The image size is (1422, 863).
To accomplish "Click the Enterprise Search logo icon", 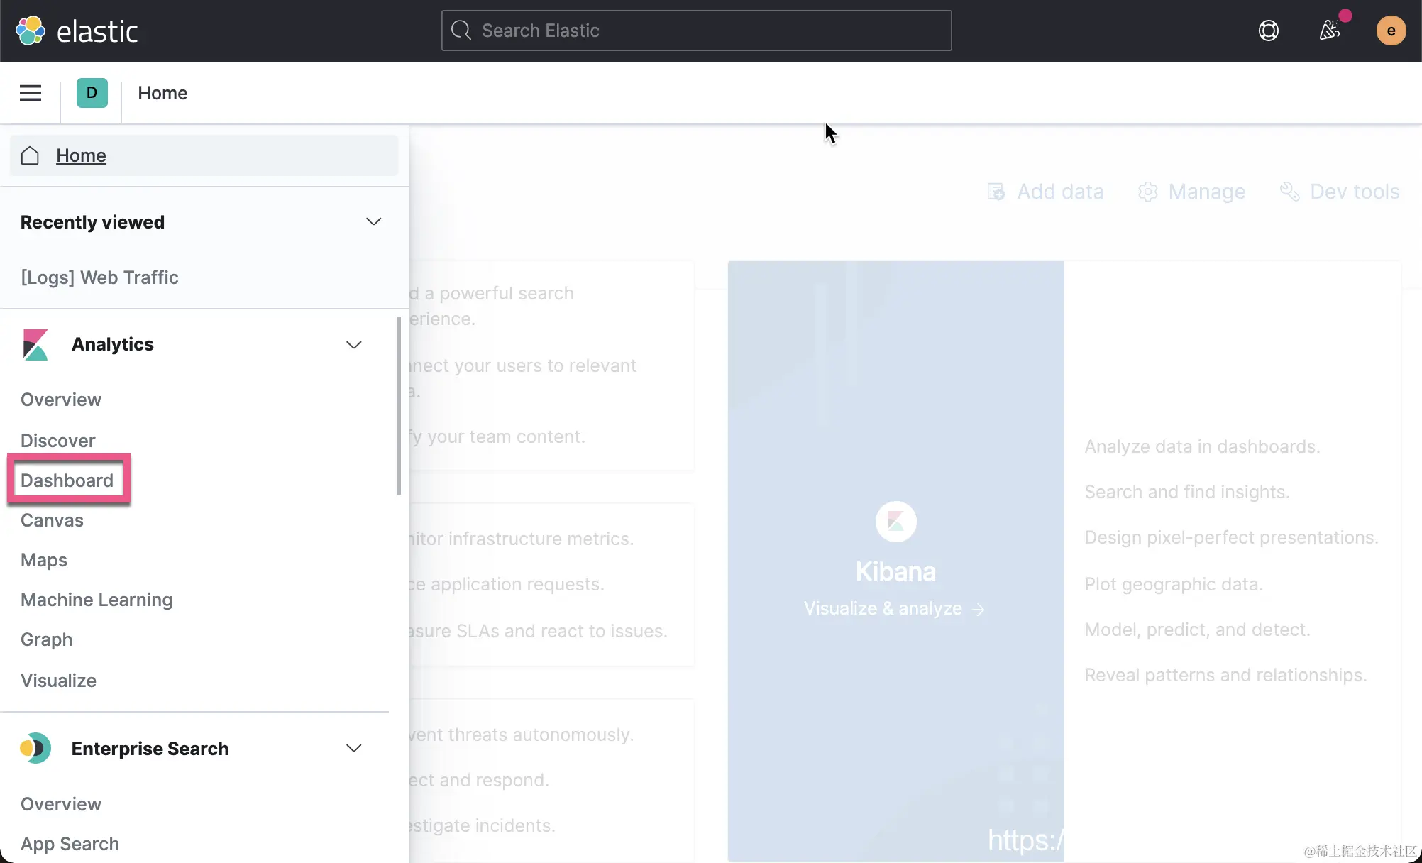I will click(x=35, y=748).
